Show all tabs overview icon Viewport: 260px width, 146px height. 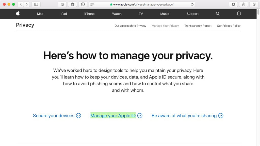(254, 4)
